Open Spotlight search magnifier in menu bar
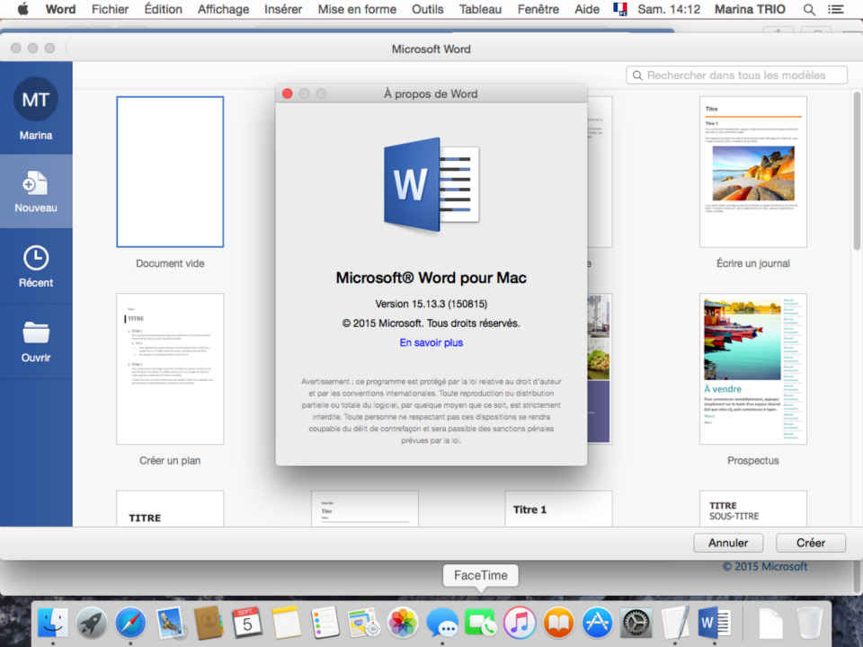The image size is (863, 647). [809, 9]
